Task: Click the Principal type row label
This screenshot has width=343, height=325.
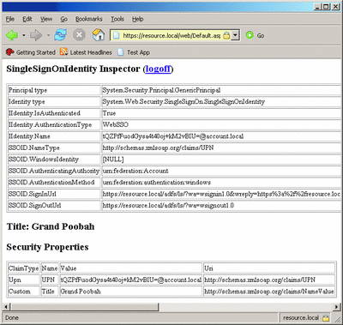Action: [27, 90]
